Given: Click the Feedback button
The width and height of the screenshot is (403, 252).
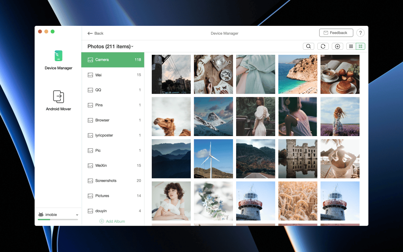Looking at the screenshot, I should pos(336,33).
